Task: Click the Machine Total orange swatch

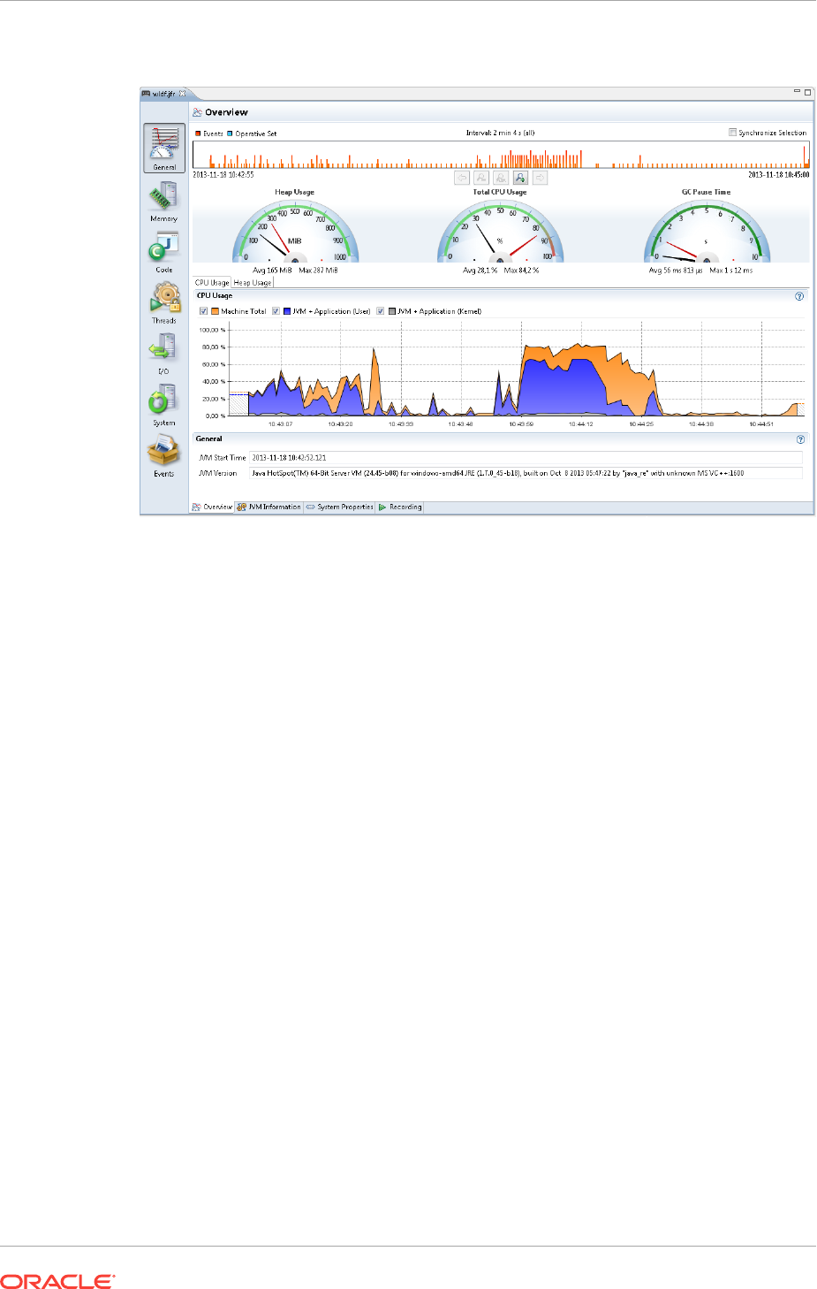Action: [x=215, y=311]
